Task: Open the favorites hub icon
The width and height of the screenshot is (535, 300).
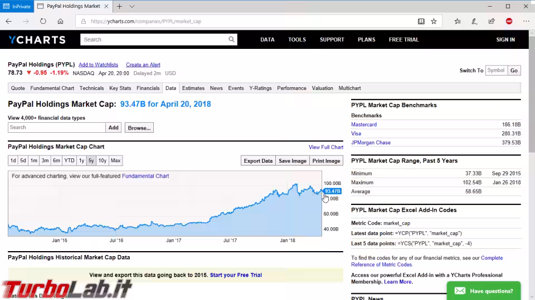Action: 458,21
